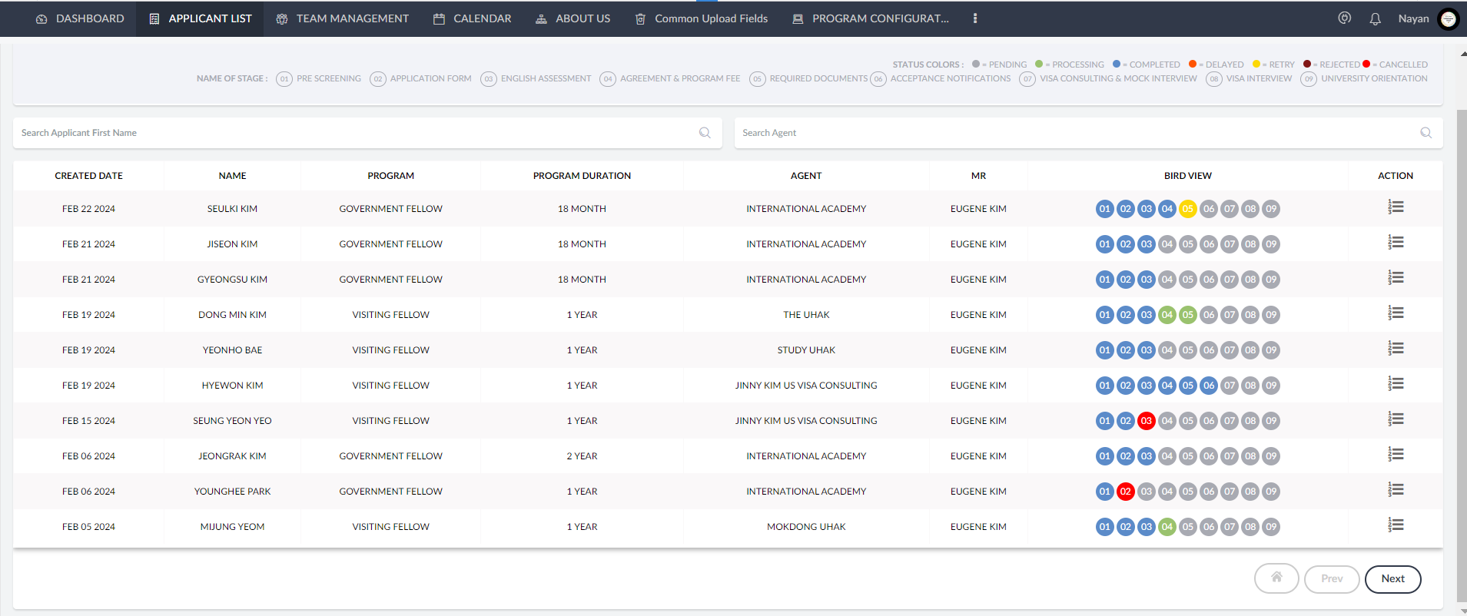Open the action list icon for Gyeongsu Kim
Image resolution: width=1467 pixels, height=616 pixels.
point(1396,278)
